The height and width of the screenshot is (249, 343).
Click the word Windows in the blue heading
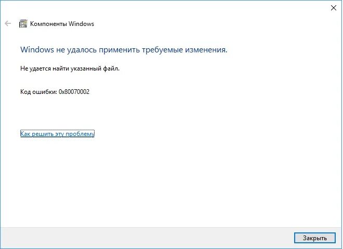pyautogui.click(x=37, y=50)
